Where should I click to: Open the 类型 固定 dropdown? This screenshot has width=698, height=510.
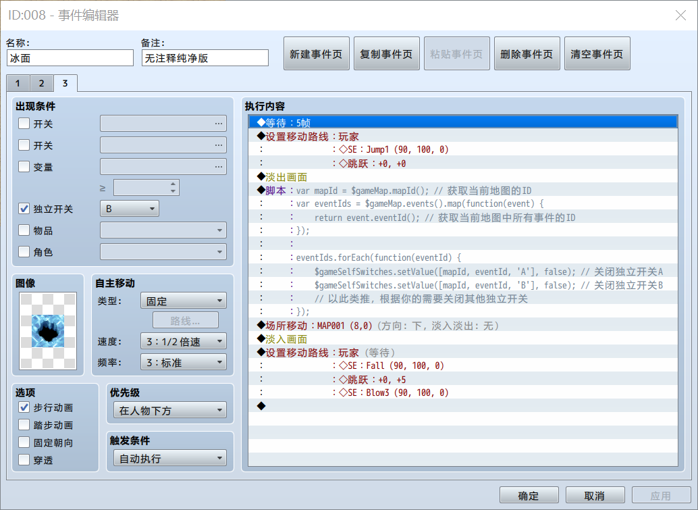coord(184,301)
